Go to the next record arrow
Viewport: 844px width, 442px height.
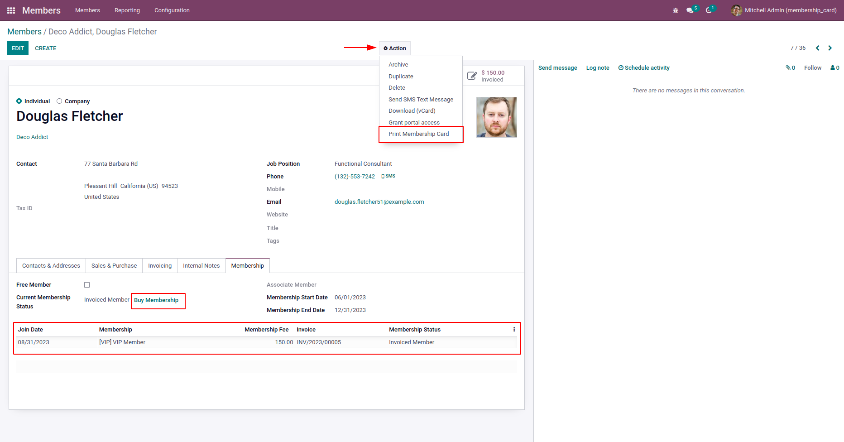(x=830, y=48)
